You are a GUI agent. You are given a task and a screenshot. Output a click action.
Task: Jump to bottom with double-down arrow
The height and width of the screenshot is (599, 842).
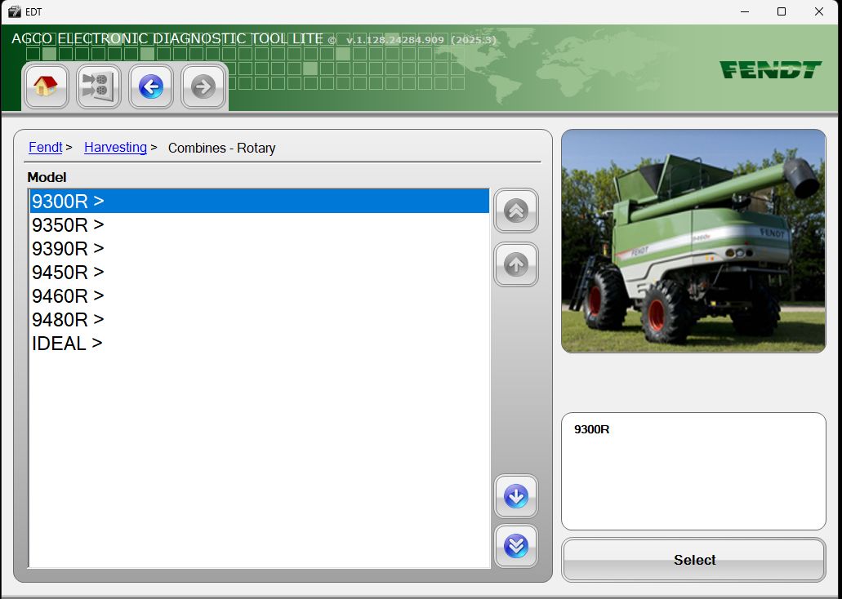516,546
